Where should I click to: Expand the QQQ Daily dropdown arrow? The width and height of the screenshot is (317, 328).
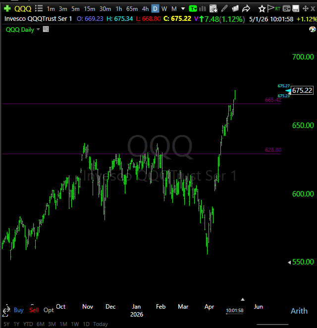tap(38, 29)
